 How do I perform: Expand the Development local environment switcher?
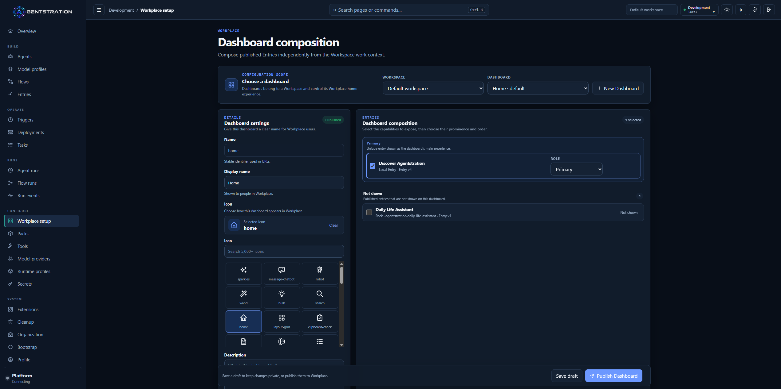coord(699,10)
